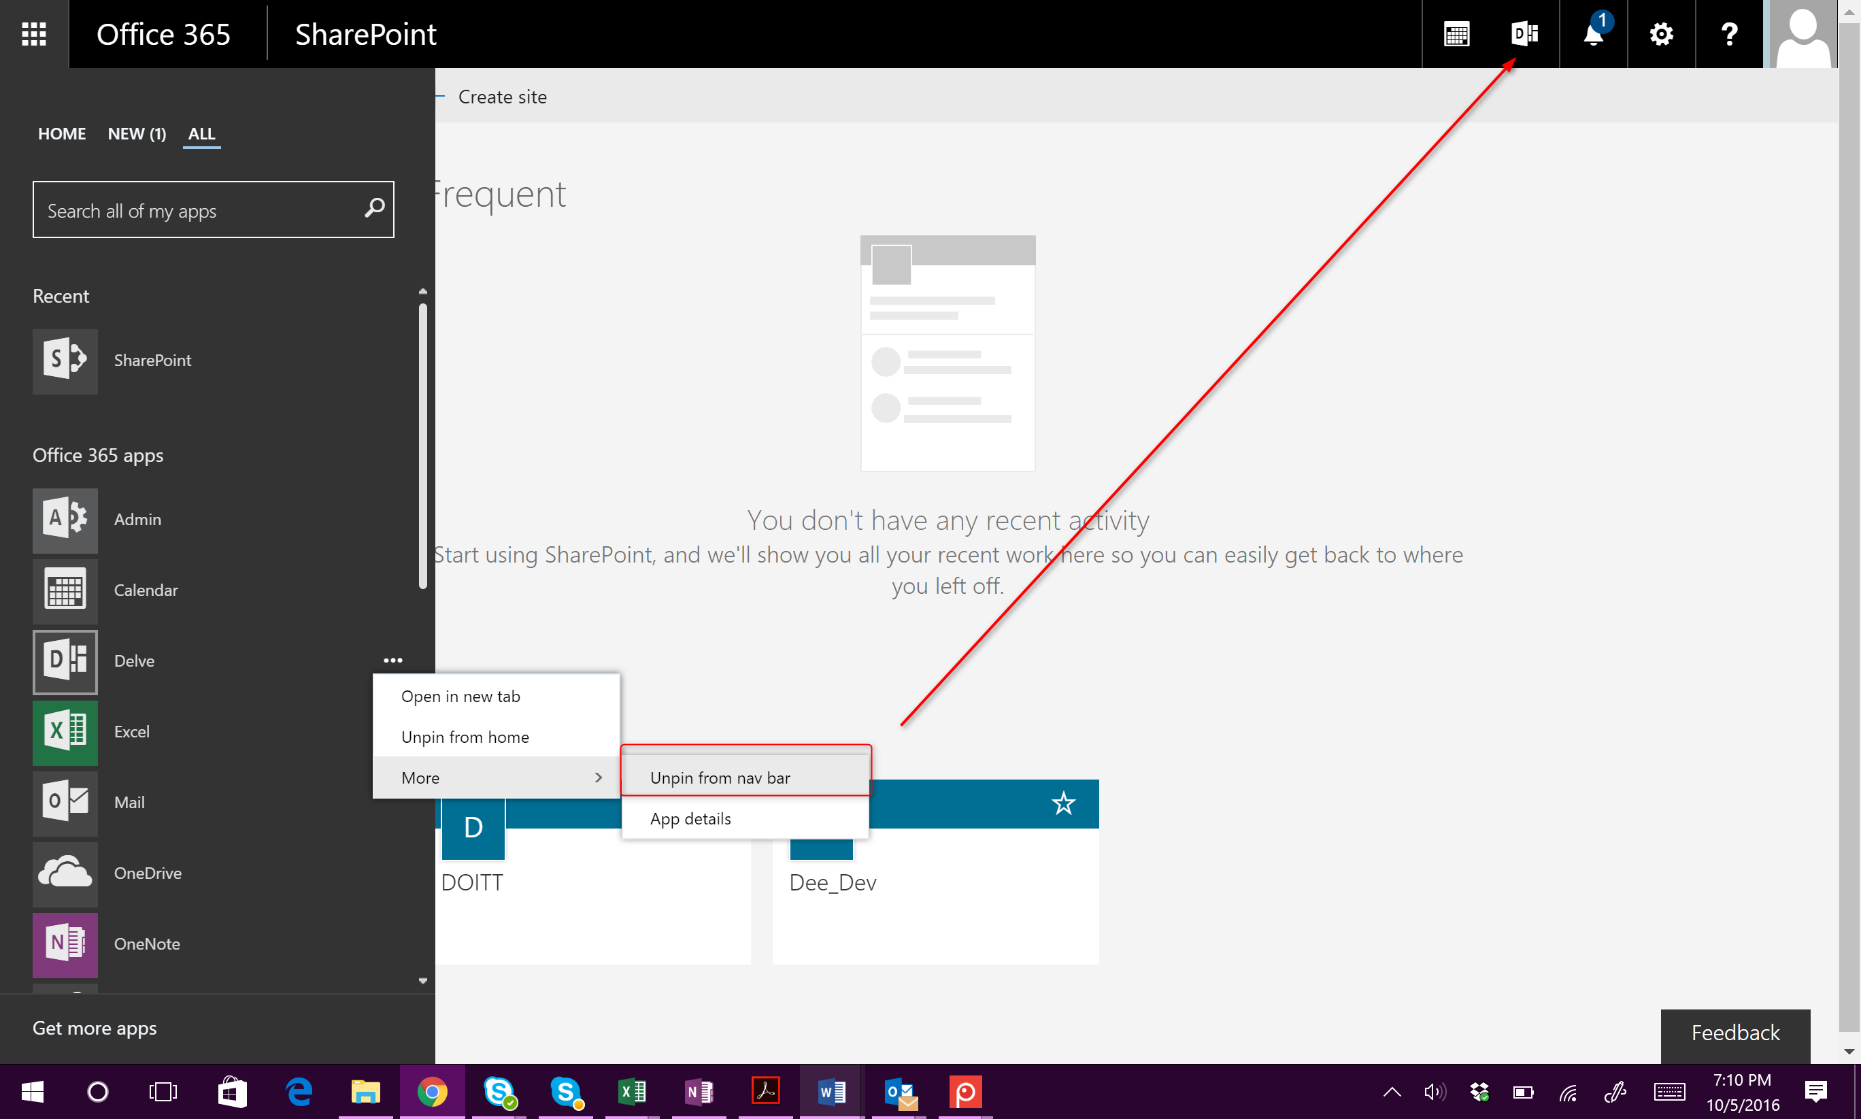Click the page scroll down arrow

1849,1051
